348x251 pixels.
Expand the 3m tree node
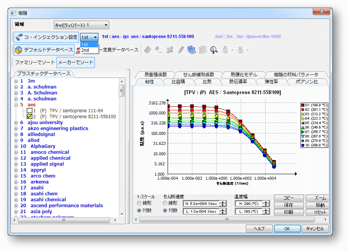[x=16, y=81]
